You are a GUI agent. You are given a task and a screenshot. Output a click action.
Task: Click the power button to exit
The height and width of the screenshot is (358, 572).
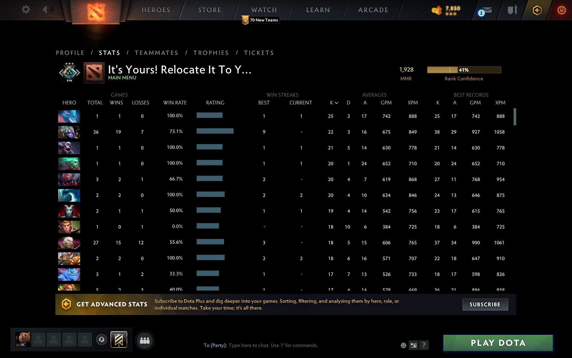562,10
